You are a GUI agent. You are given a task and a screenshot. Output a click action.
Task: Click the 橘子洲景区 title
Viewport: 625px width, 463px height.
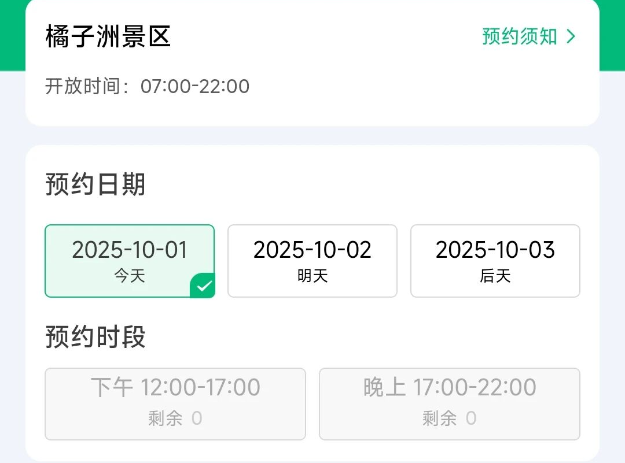[x=108, y=36]
